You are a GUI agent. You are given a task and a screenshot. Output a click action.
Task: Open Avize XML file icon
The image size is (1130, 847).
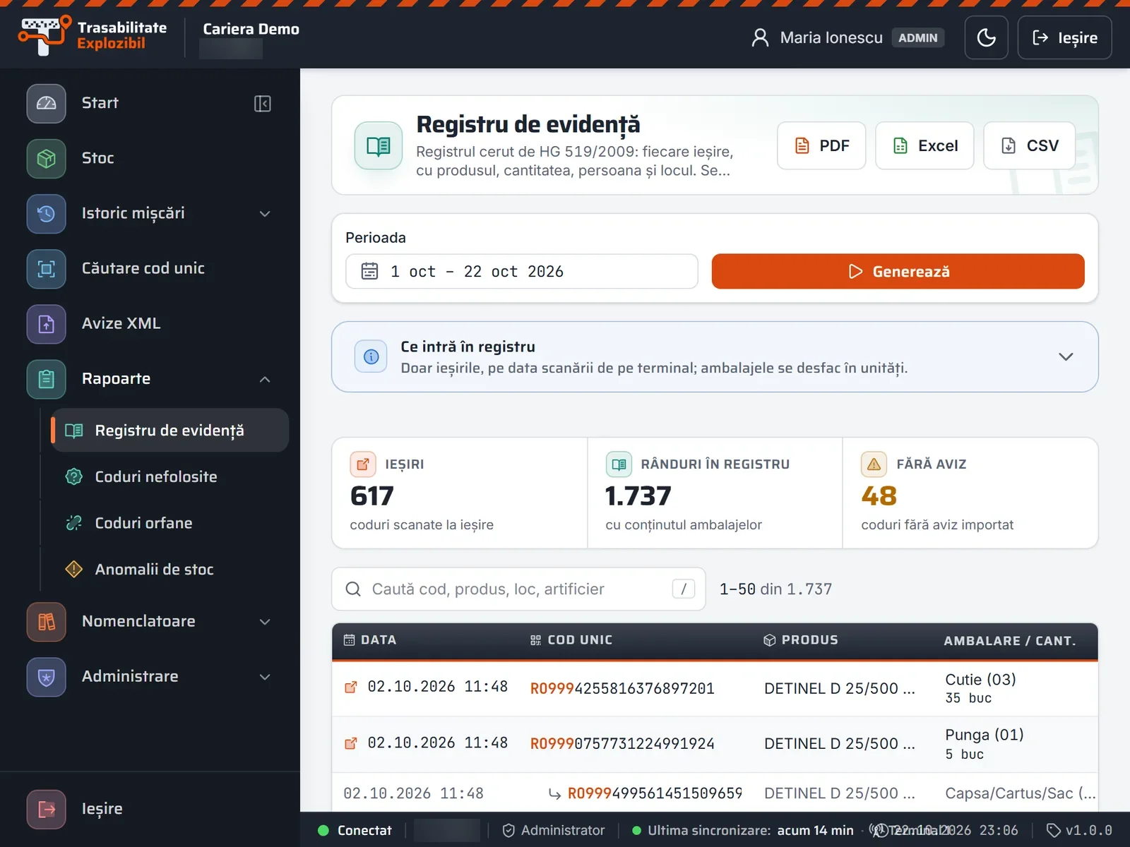(x=47, y=324)
